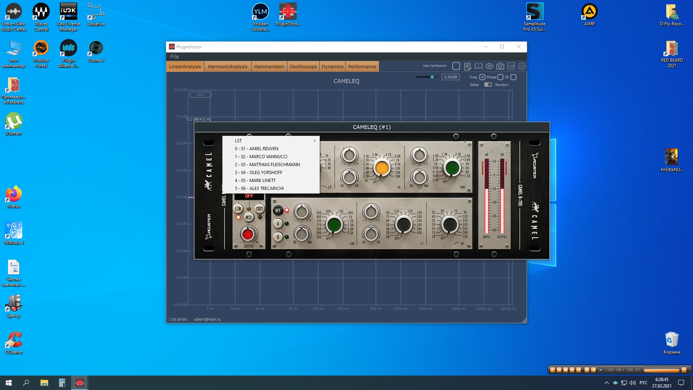Choose preset 05 - MARK LINETT
693x390 pixels.
click(x=255, y=180)
